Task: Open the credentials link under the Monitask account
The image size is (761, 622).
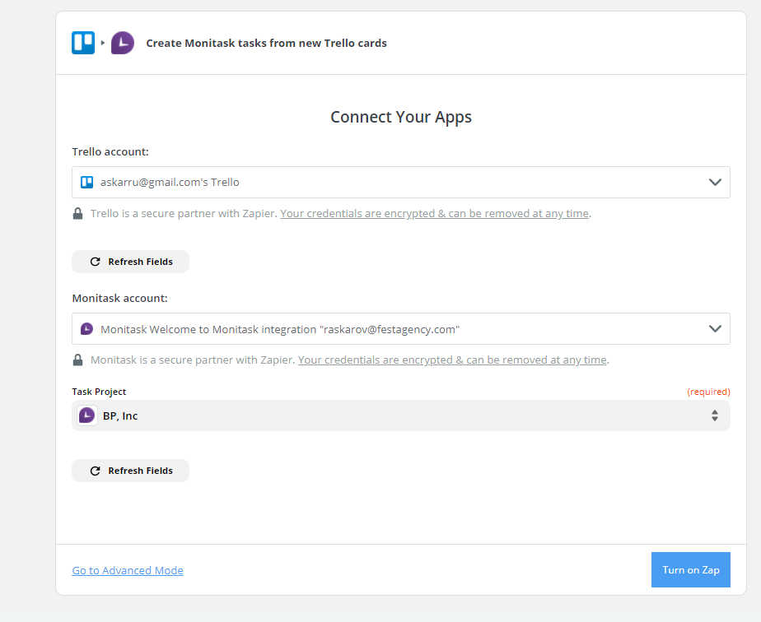Action: [x=452, y=360]
